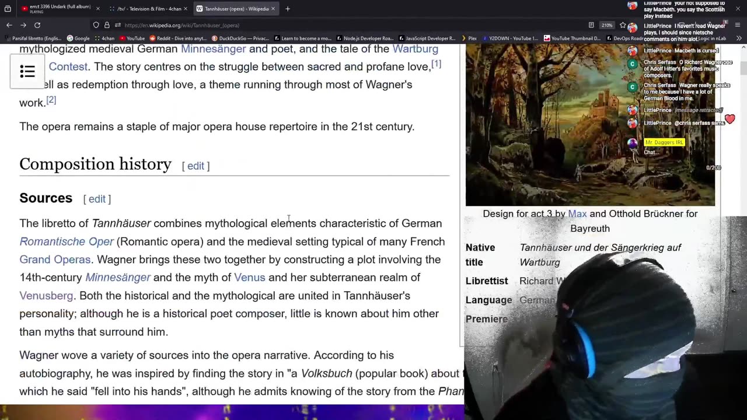Screen dimensions: 747x420
Task: Open the YouTube Thumbnail D... bookmark
Action: [x=572, y=38]
